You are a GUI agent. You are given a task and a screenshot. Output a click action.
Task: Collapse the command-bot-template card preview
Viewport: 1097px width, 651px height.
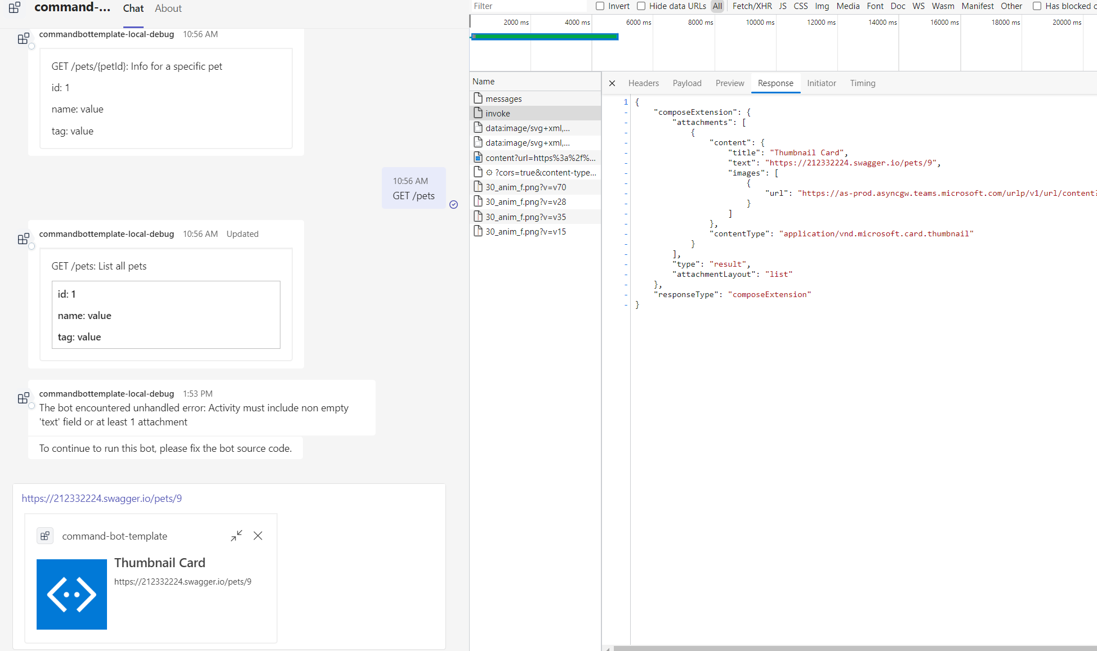tap(236, 536)
